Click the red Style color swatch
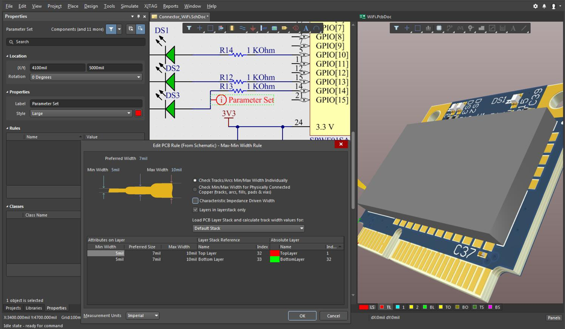The width and height of the screenshot is (565, 329). [x=138, y=113]
